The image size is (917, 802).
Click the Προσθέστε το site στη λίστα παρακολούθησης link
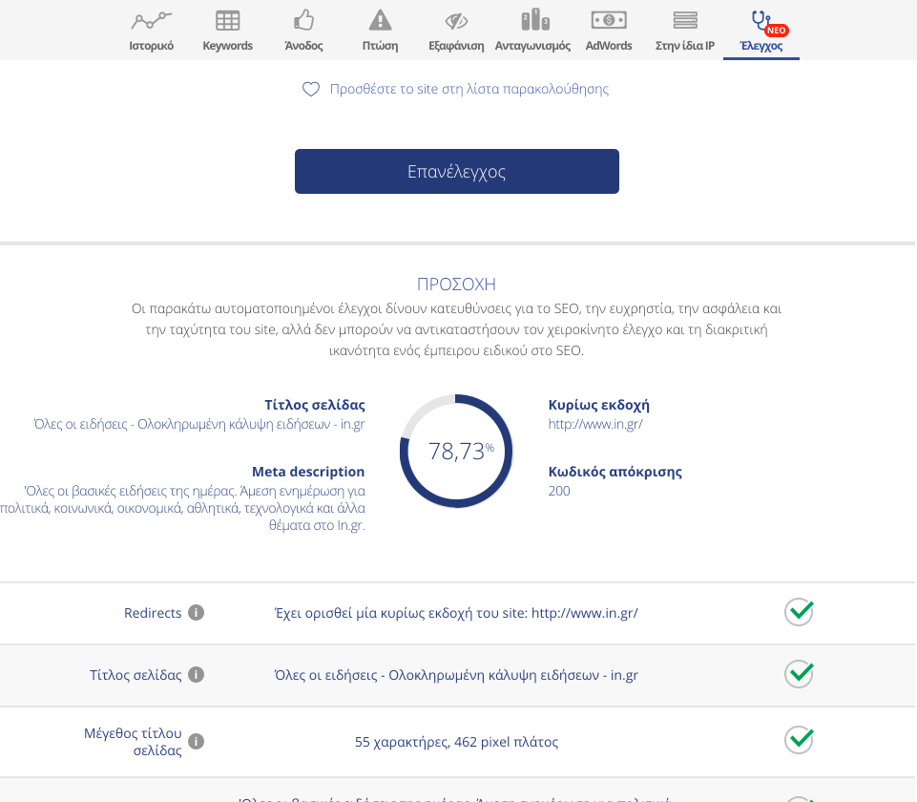click(469, 90)
